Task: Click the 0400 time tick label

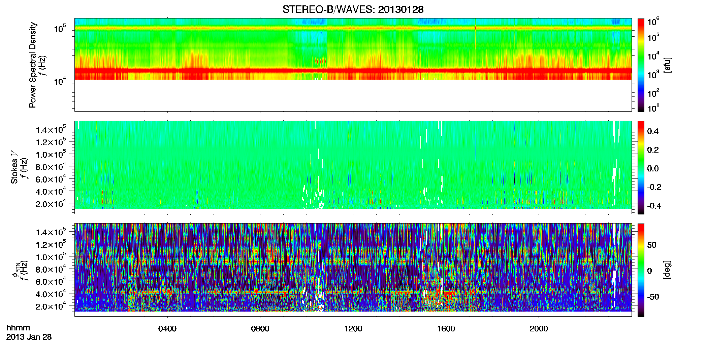Action: pyautogui.click(x=167, y=329)
